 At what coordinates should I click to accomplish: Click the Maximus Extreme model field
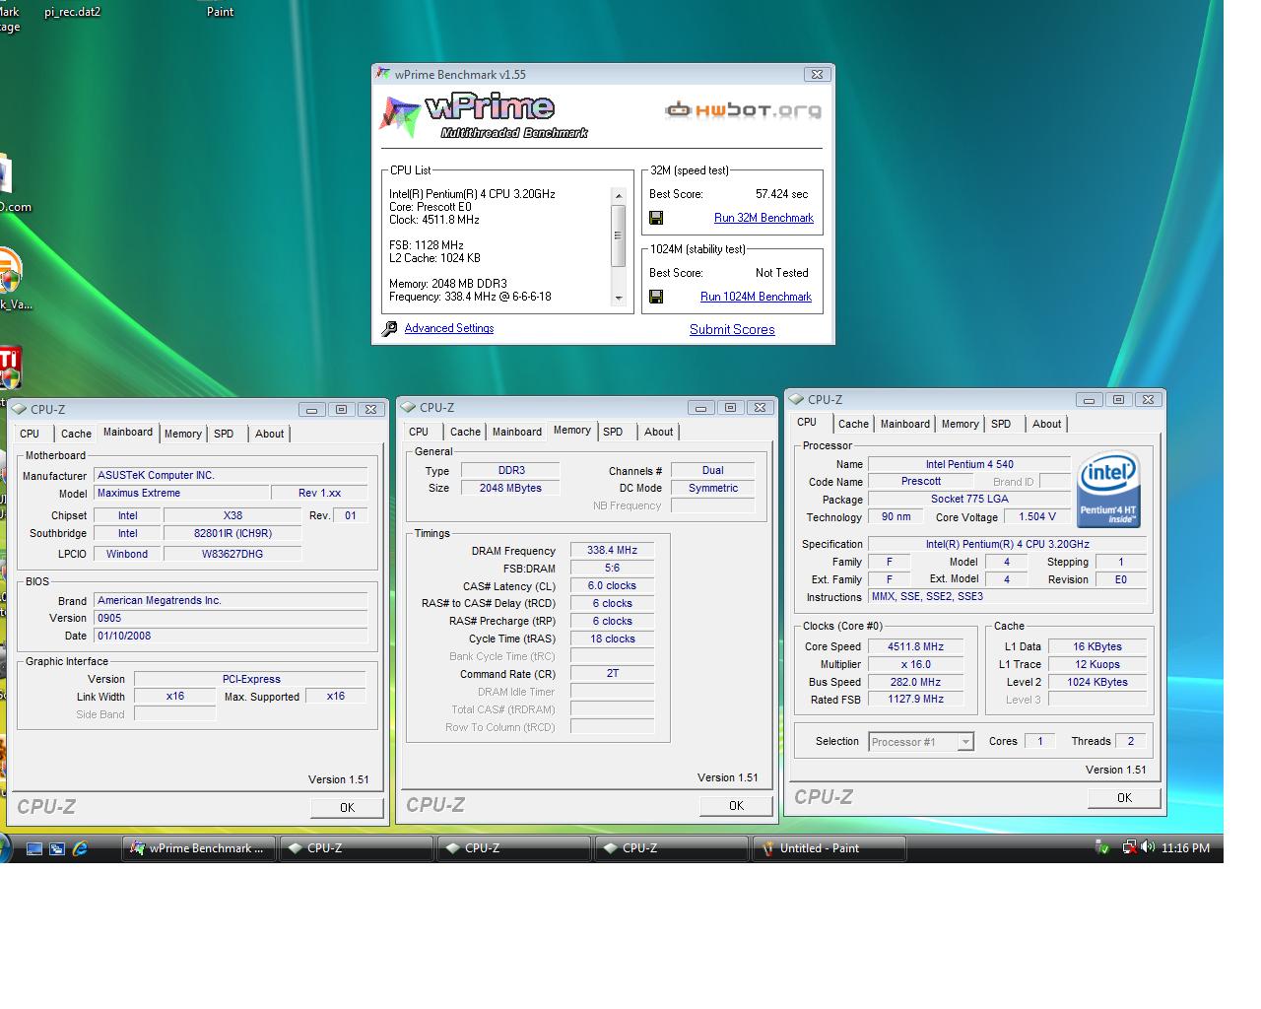coord(181,493)
